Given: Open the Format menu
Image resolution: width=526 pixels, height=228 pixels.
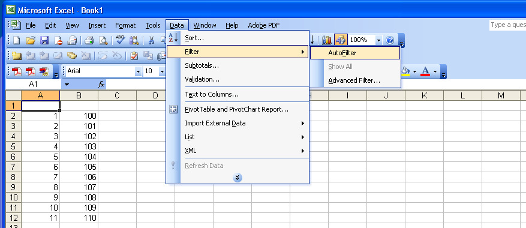Looking at the screenshot, I should 125,25.
